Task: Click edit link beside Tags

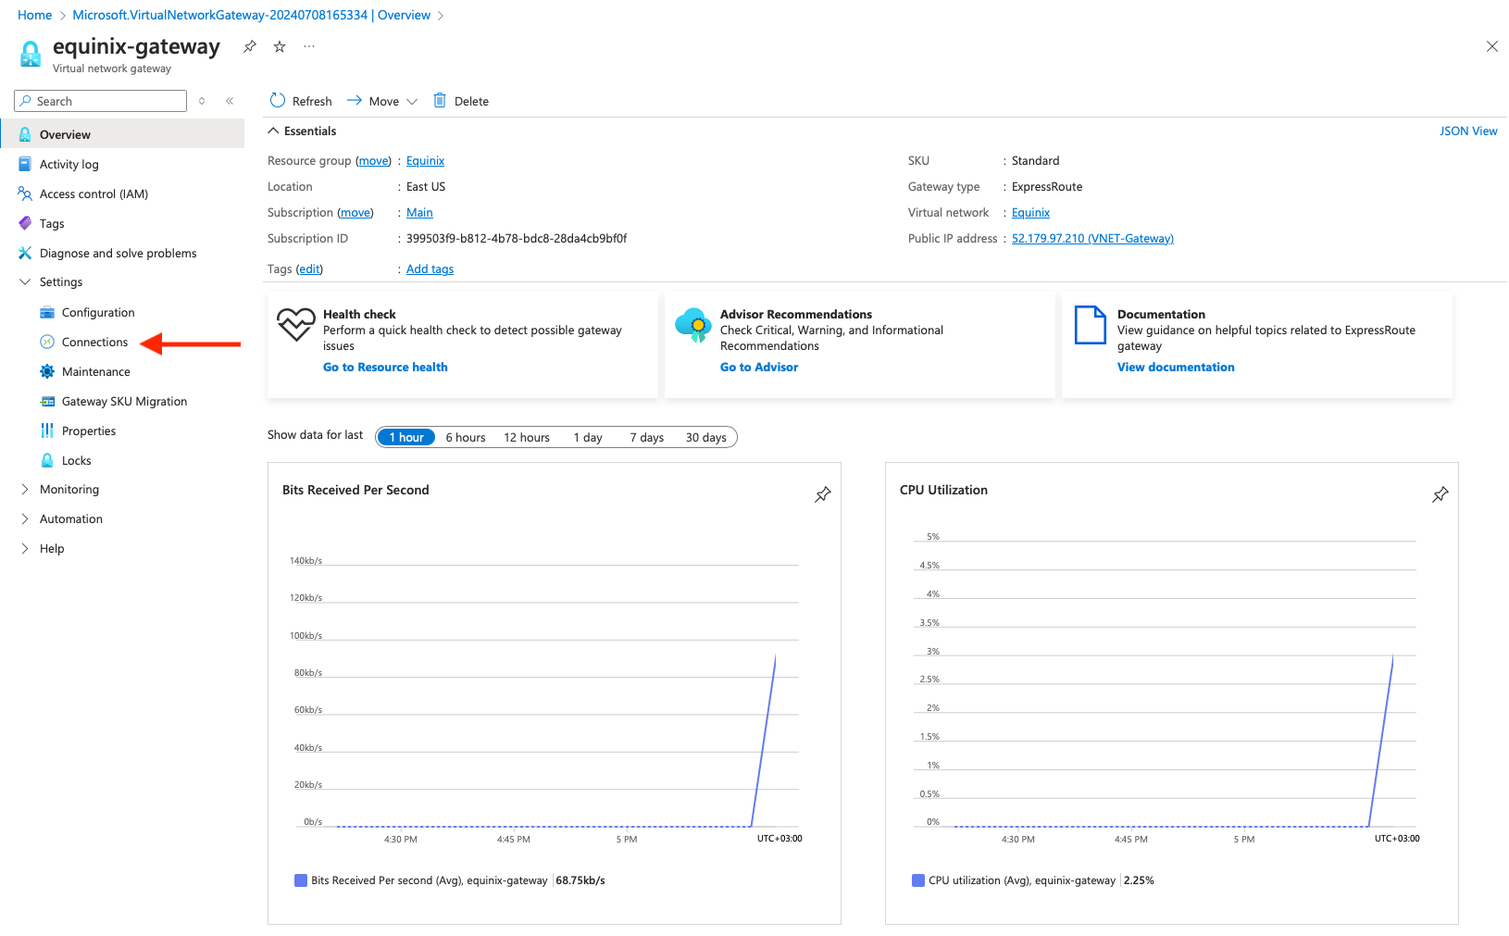Action: tap(309, 268)
